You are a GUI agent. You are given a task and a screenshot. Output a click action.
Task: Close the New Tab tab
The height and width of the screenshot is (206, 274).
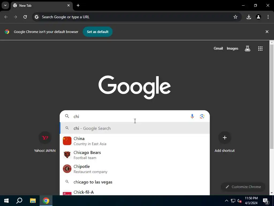click(68, 5)
